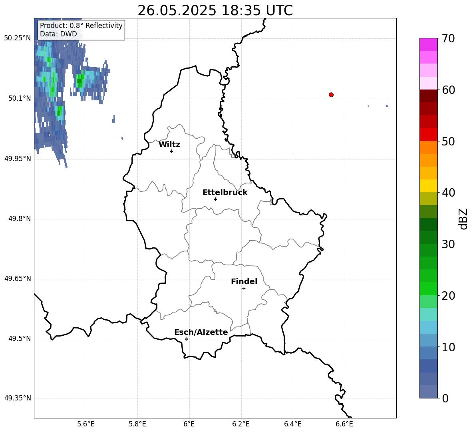Click the 49.35°N latitude label

point(18,398)
